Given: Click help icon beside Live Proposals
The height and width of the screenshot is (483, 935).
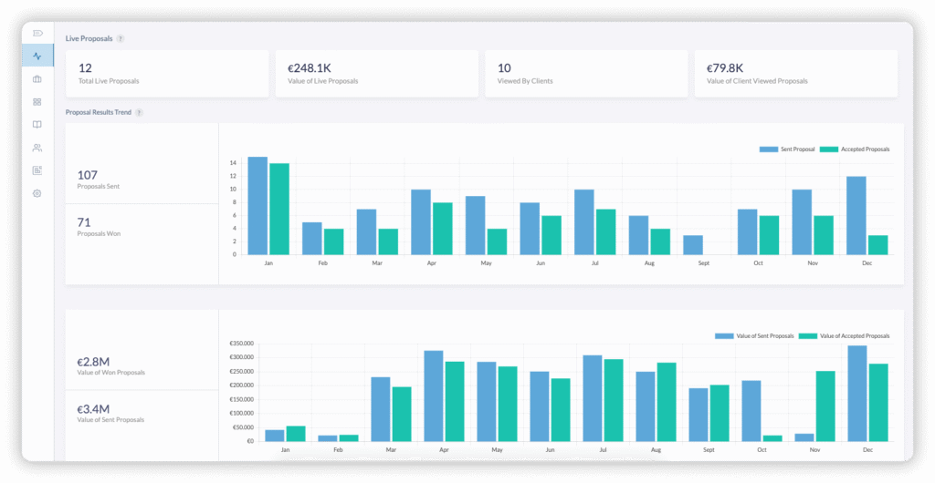Looking at the screenshot, I should tap(121, 39).
